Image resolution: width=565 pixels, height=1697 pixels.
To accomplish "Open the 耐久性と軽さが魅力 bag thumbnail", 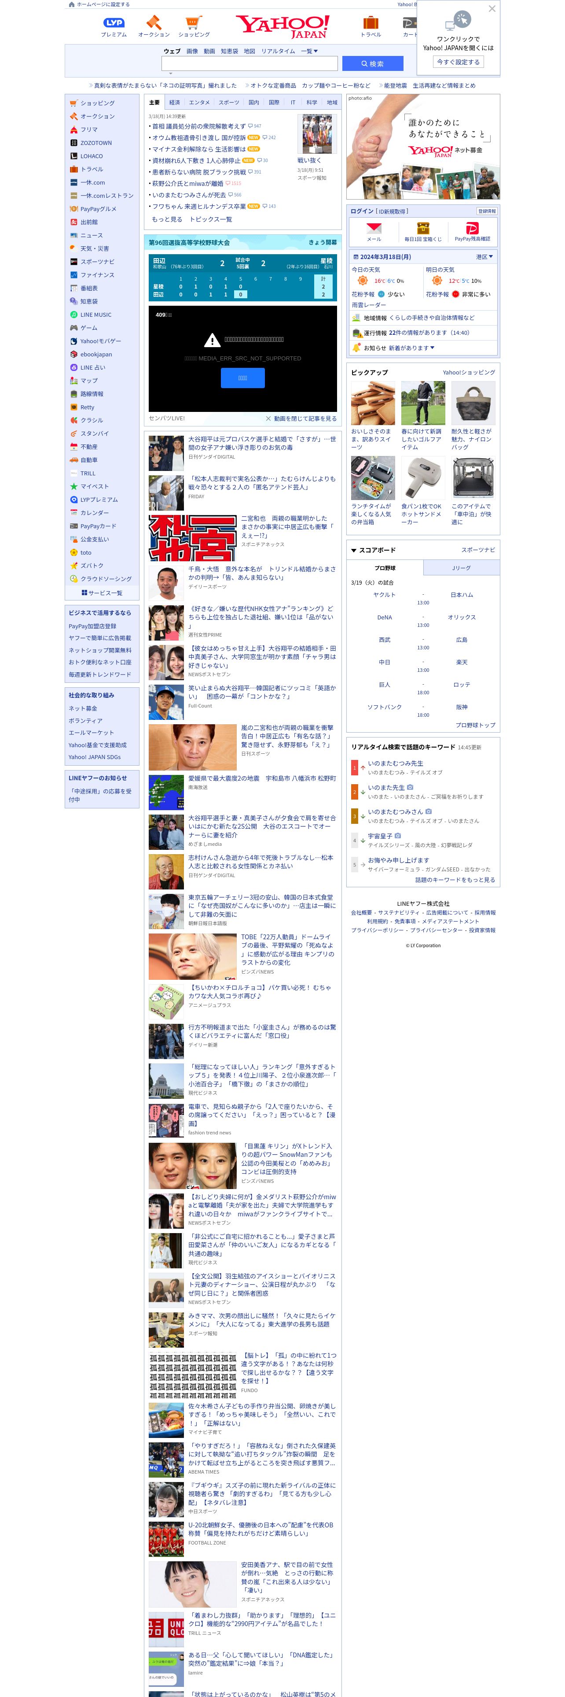I will (473, 403).
